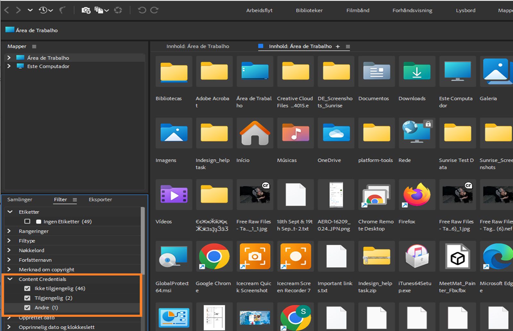513x331 pixels.
Task: Select Icecream Screen Recorder 7 icon
Action: [295, 256]
